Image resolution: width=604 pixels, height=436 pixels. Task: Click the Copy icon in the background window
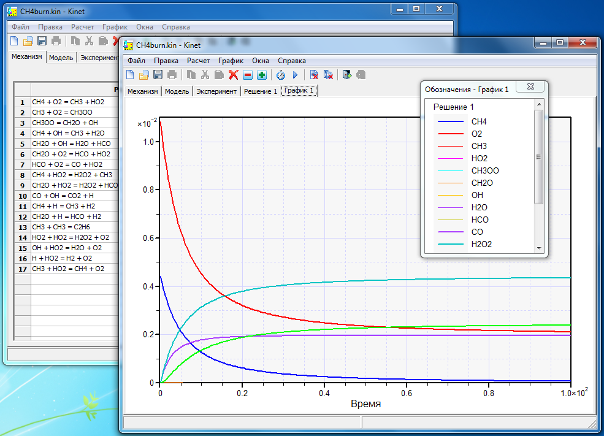(x=75, y=41)
